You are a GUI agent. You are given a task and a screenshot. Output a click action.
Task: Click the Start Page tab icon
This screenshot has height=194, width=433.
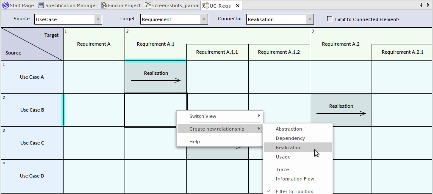pos(6,5)
